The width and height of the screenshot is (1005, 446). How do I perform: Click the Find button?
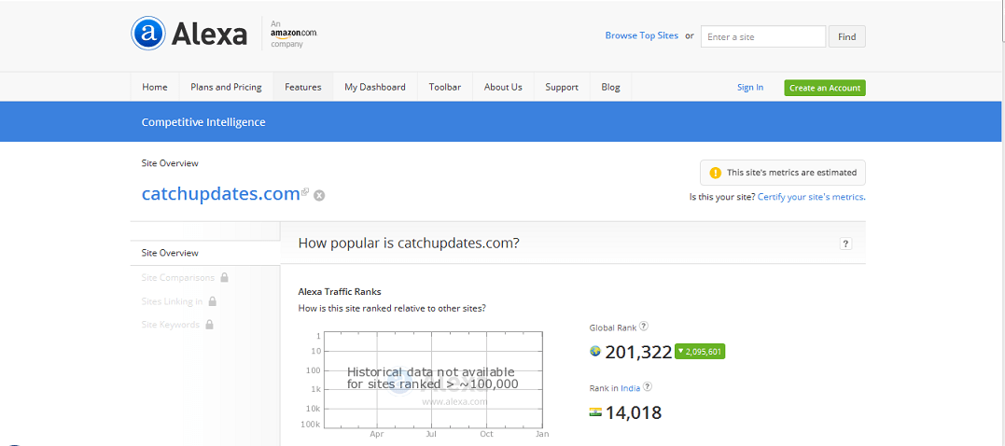[846, 36]
